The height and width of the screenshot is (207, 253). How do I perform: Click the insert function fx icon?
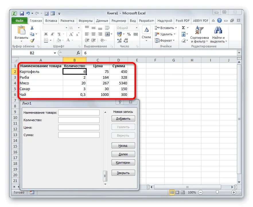pyautogui.click(x=78, y=53)
